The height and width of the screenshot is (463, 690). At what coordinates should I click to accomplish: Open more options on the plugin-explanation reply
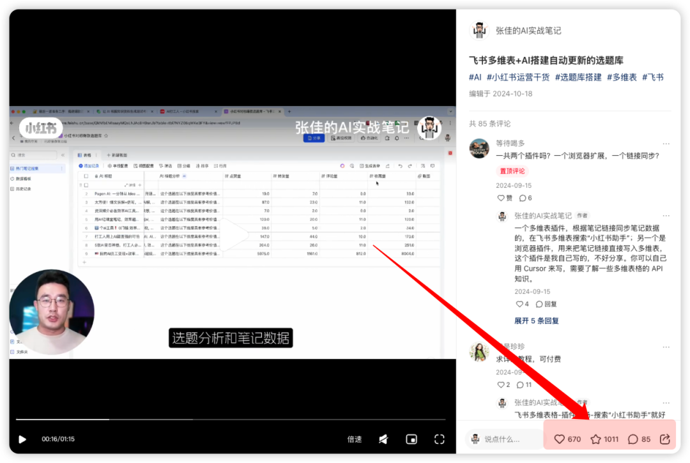coord(666,216)
